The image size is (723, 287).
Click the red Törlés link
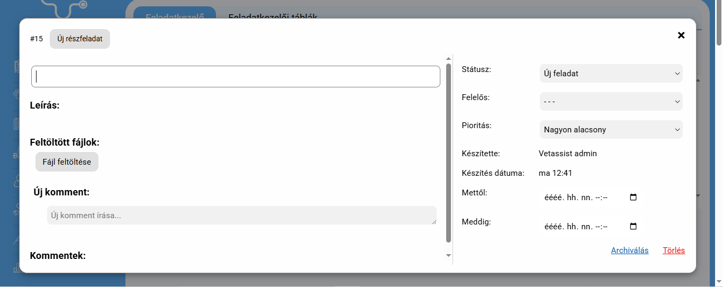(673, 250)
